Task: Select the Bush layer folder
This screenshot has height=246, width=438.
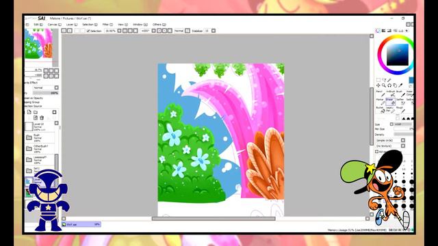Action: coord(40,138)
